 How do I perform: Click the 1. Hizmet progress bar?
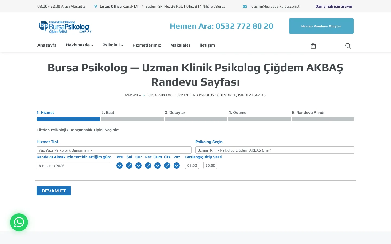[x=68, y=119]
